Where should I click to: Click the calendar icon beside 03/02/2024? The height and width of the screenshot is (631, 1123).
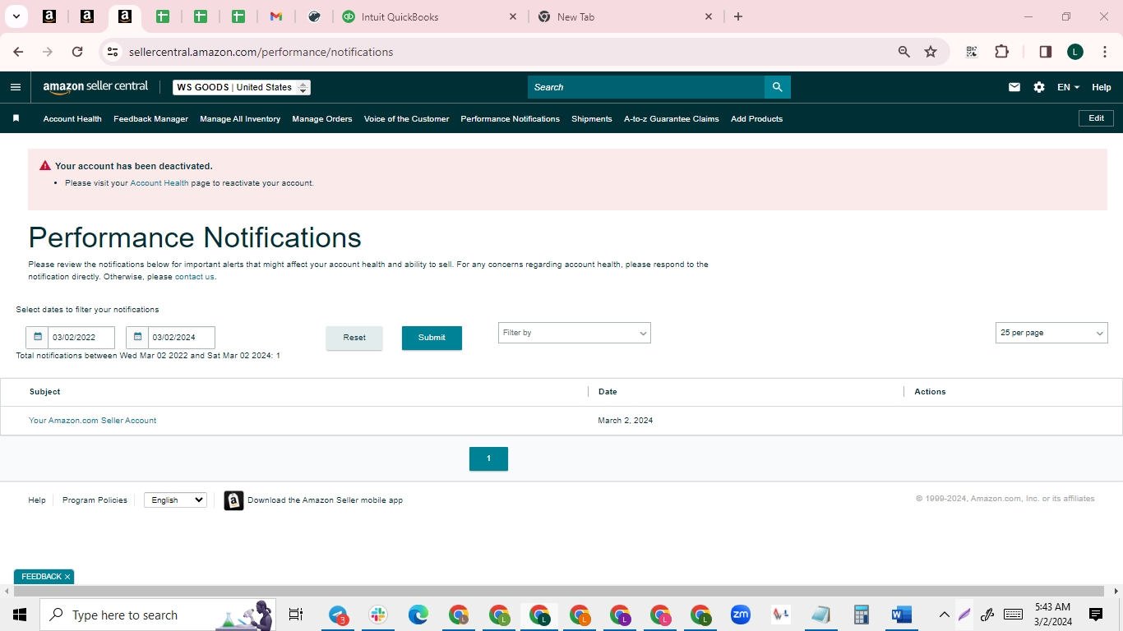click(x=137, y=337)
